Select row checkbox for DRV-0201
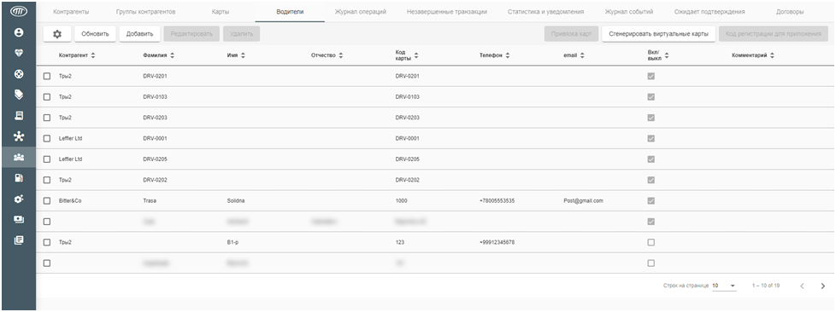The height and width of the screenshot is (312, 836). tap(47, 76)
